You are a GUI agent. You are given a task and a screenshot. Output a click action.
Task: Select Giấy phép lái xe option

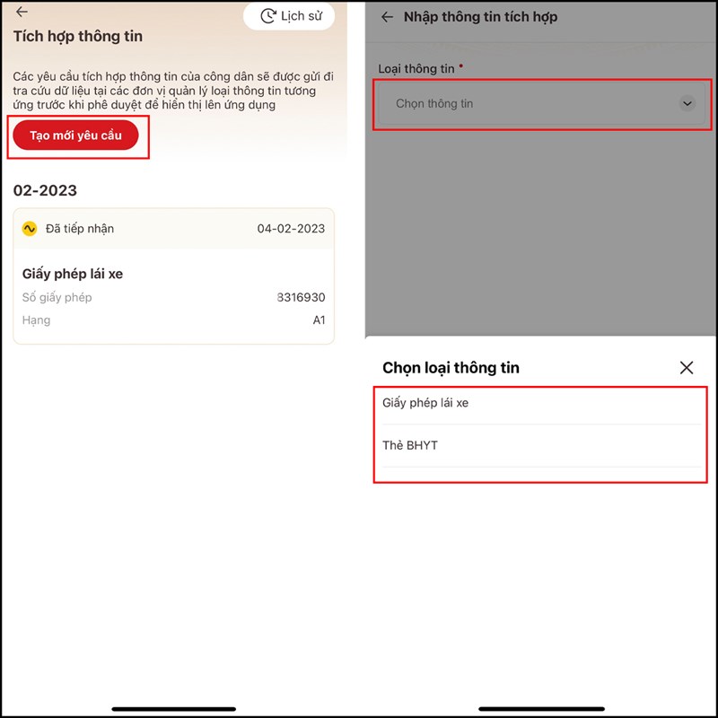(541, 403)
